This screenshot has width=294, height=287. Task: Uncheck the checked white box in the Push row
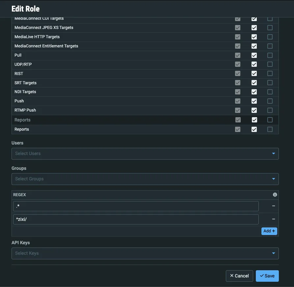coord(254,101)
